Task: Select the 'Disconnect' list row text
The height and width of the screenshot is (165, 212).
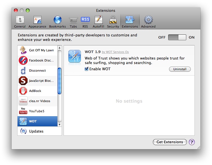Action: [x=37, y=71]
